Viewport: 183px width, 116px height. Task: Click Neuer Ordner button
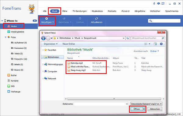[69, 44]
